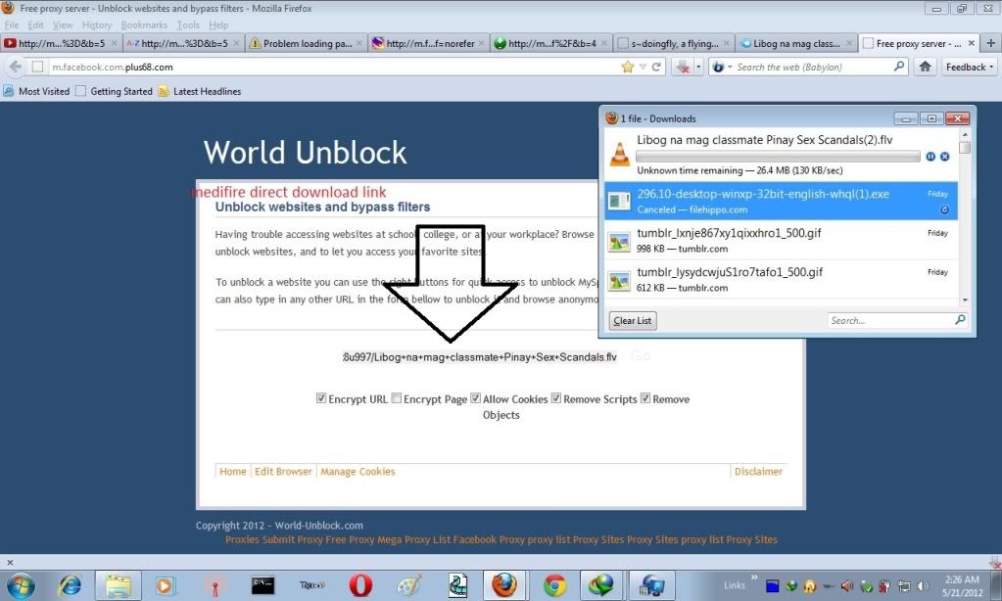Bookmark this page with the star
The image size is (1002, 601).
[x=628, y=67]
